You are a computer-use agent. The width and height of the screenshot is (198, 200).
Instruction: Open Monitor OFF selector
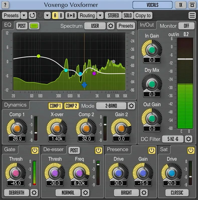(186, 26)
